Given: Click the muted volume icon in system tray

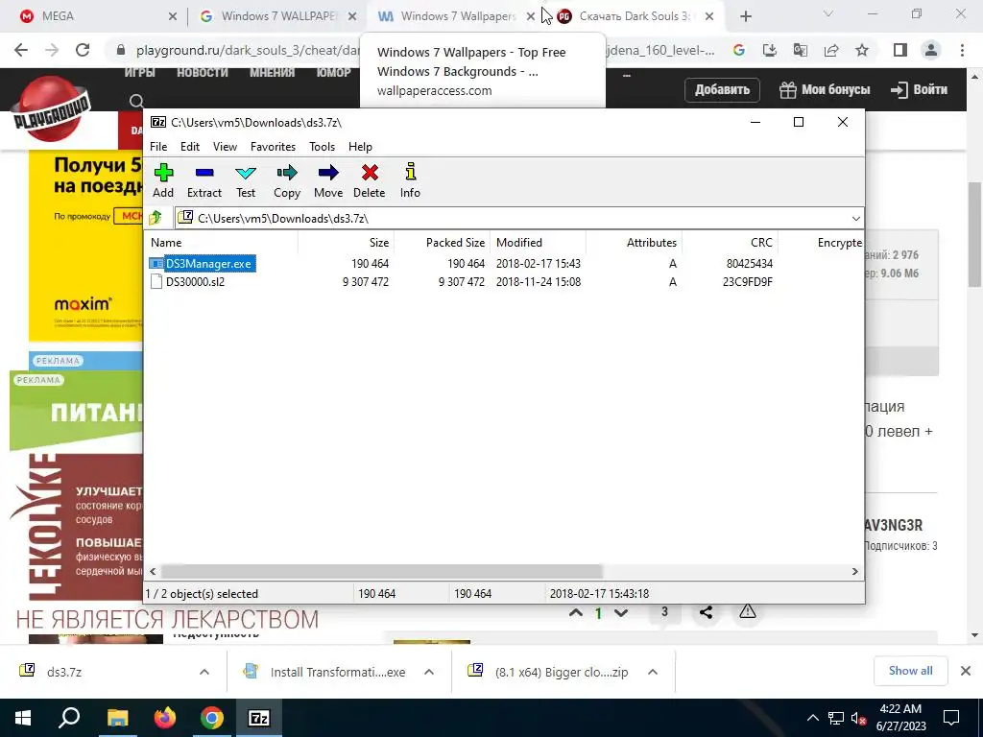Looking at the screenshot, I should [859, 718].
